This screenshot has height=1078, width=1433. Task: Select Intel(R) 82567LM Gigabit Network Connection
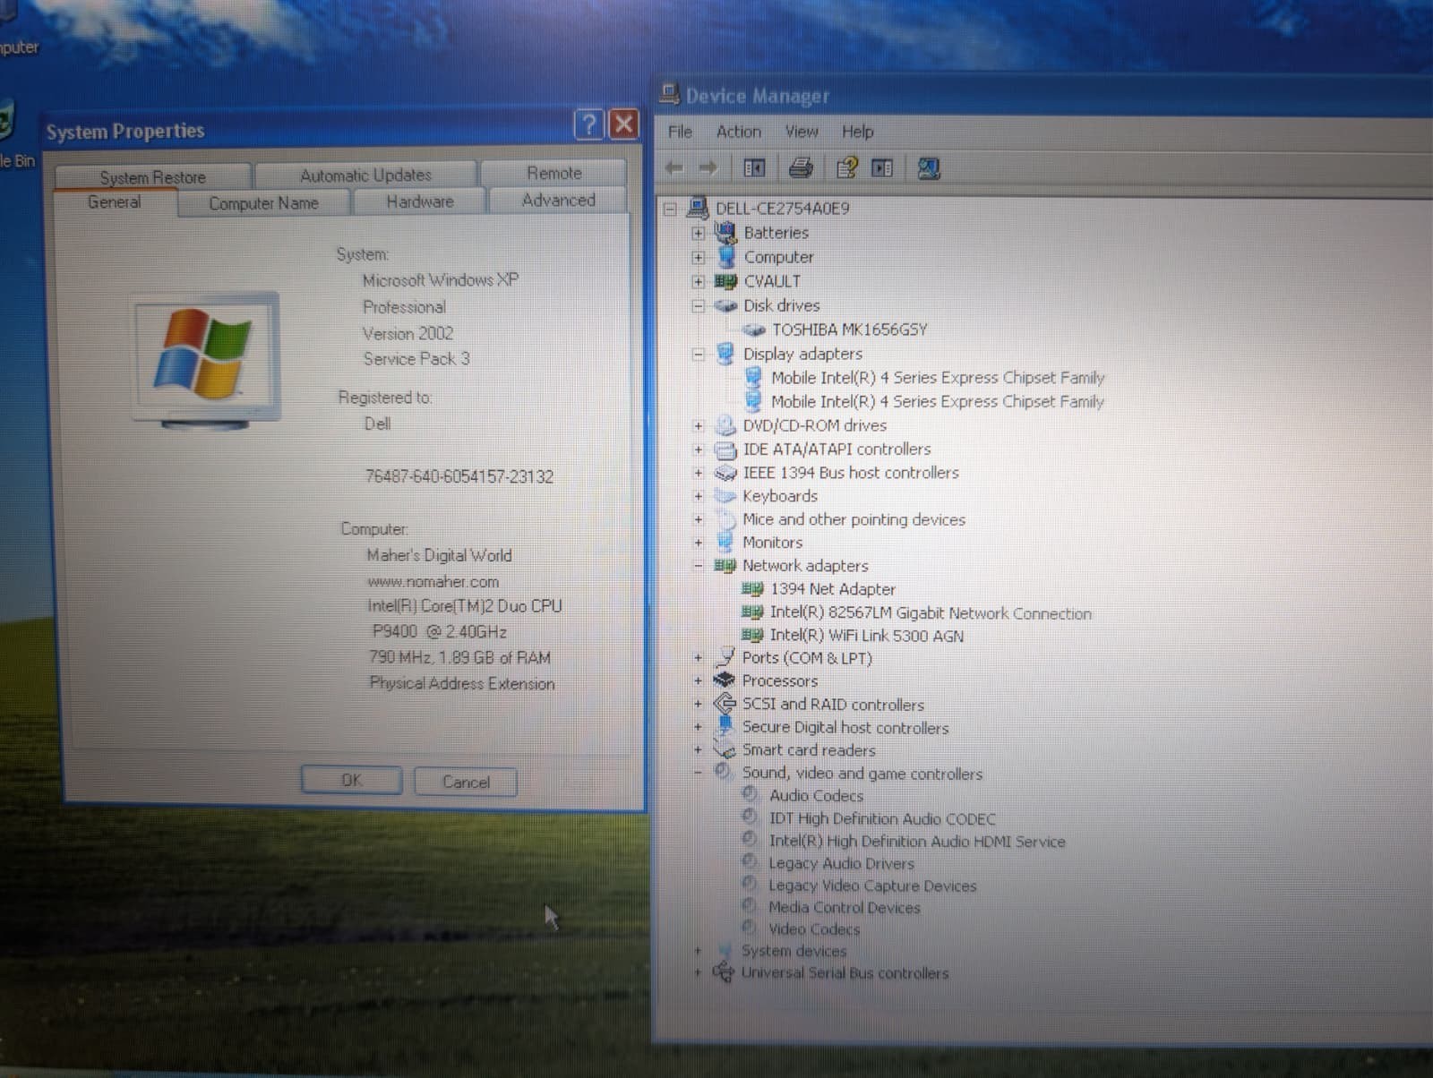tap(931, 613)
